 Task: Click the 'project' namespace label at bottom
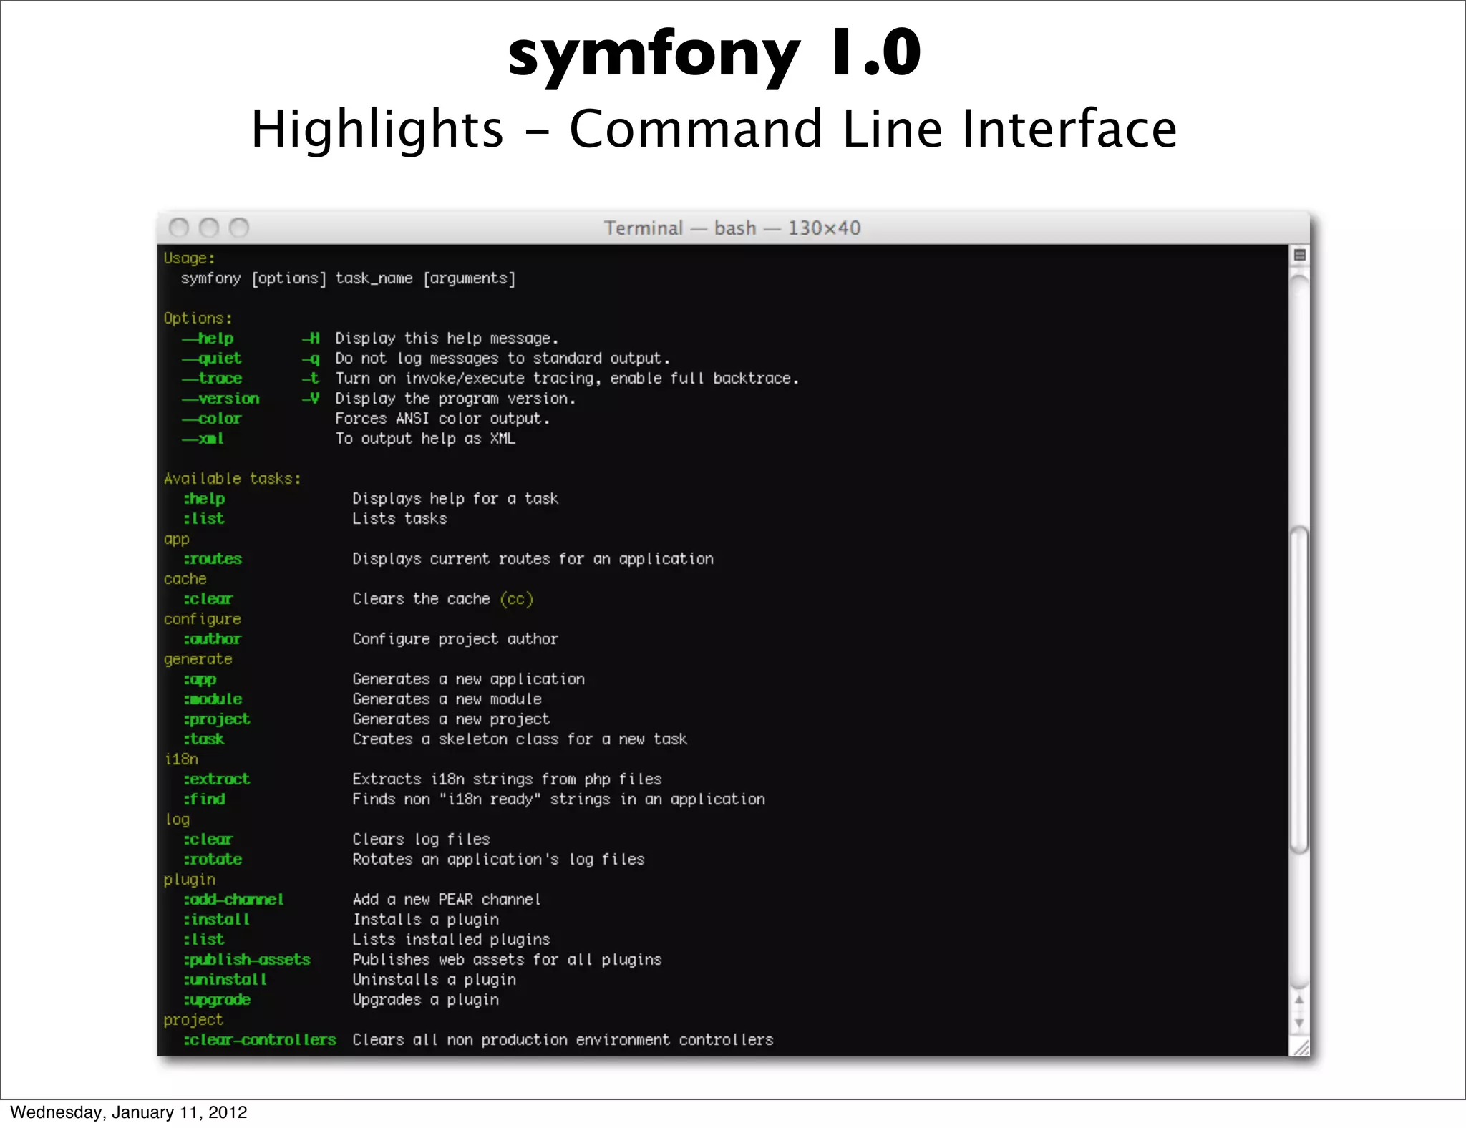coord(193,1020)
